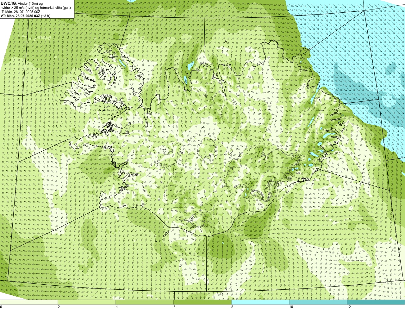Pick the dark teal swatch above 12

pyautogui.click(x=376, y=302)
